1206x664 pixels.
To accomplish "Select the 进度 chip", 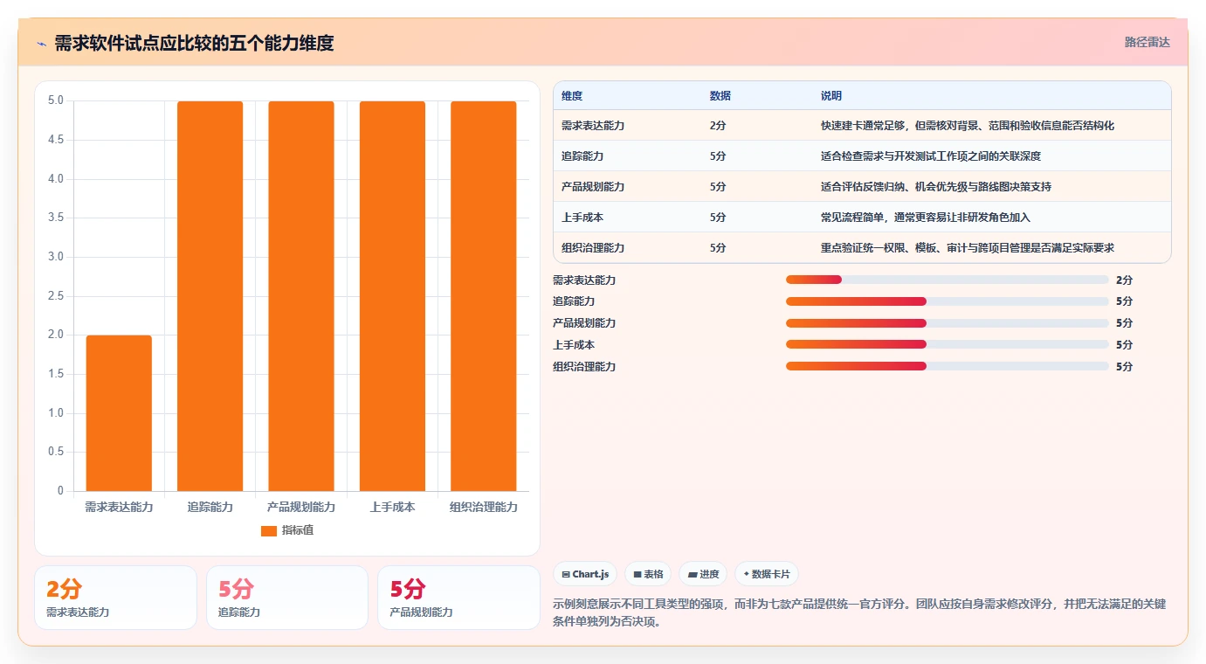I will pyautogui.click(x=703, y=574).
